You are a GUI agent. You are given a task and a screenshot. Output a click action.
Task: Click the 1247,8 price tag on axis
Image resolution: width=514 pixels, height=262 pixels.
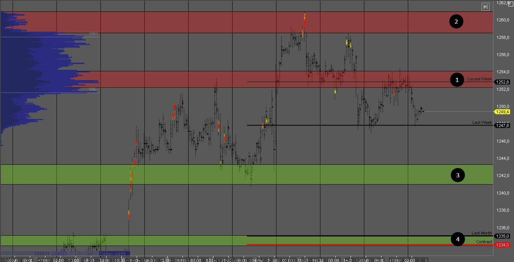(x=502, y=125)
